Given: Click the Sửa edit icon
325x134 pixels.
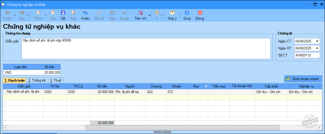Looking at the screenshot, I should (x=53, y=13).
